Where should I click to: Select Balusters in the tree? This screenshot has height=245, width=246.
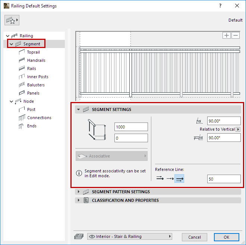[x=36, y=85]
